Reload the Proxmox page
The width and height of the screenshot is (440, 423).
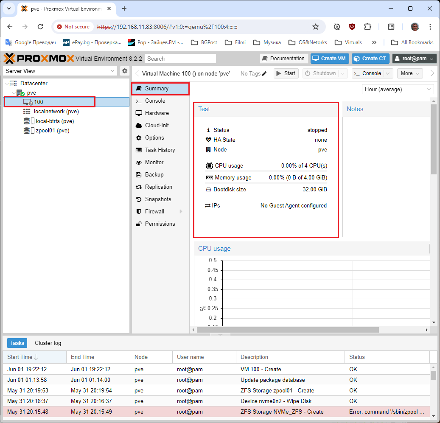40,27
